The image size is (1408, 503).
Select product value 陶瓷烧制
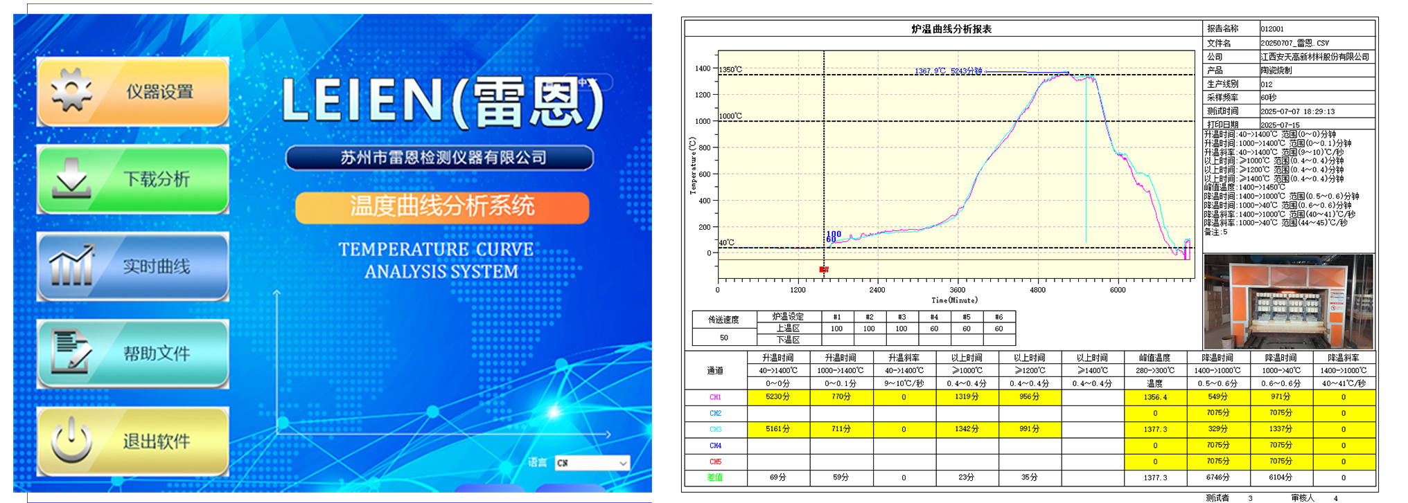click(1276, 71)
